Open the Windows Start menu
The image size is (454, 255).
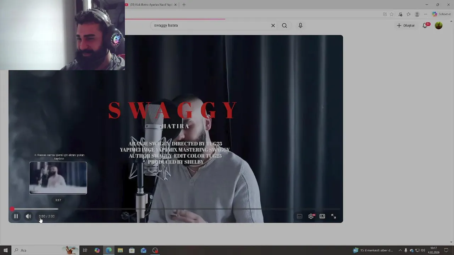[5, 250]
